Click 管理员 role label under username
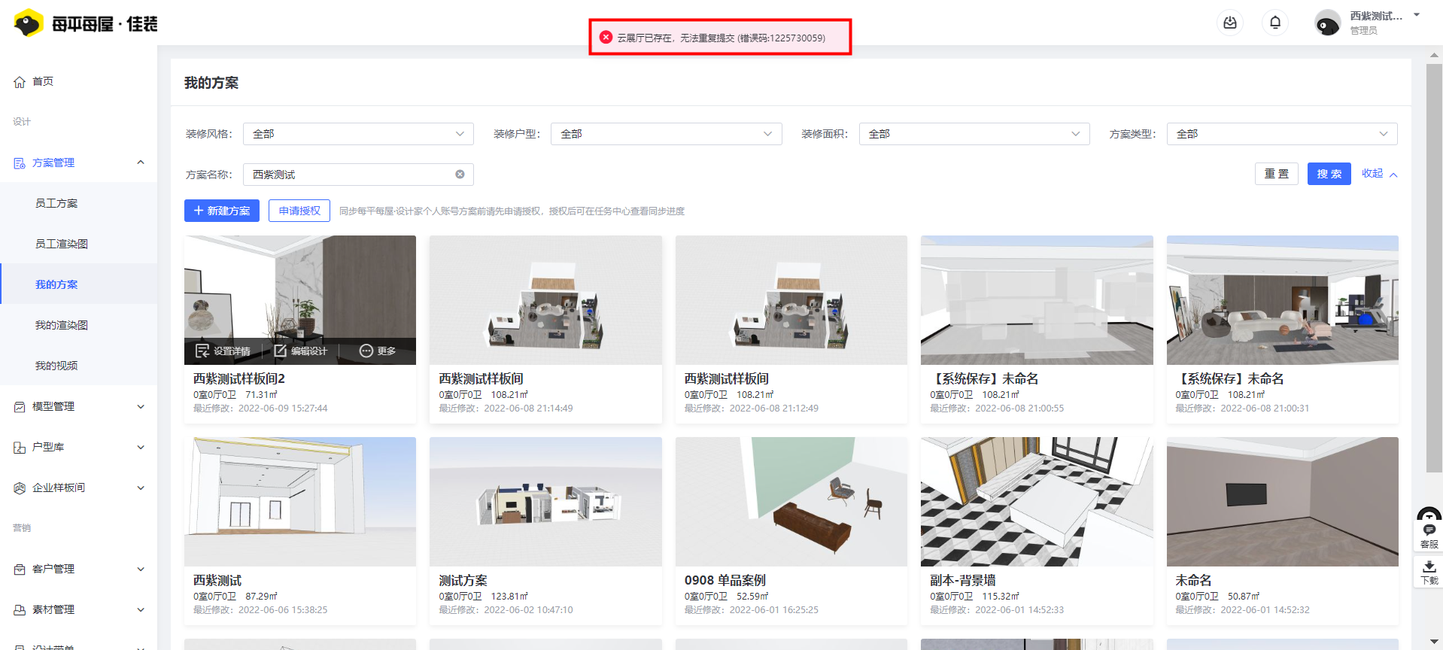The image size is (1443, 650). 1364,31
